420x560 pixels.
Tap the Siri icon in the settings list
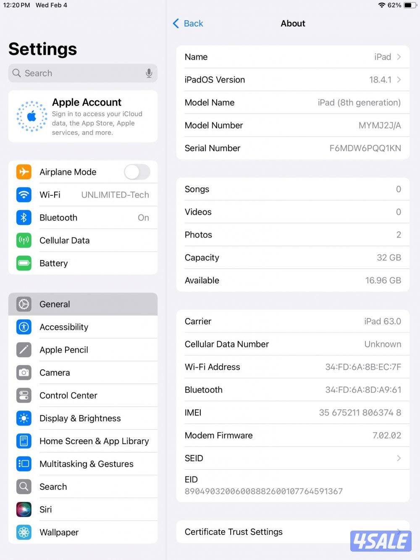[24, 510]
